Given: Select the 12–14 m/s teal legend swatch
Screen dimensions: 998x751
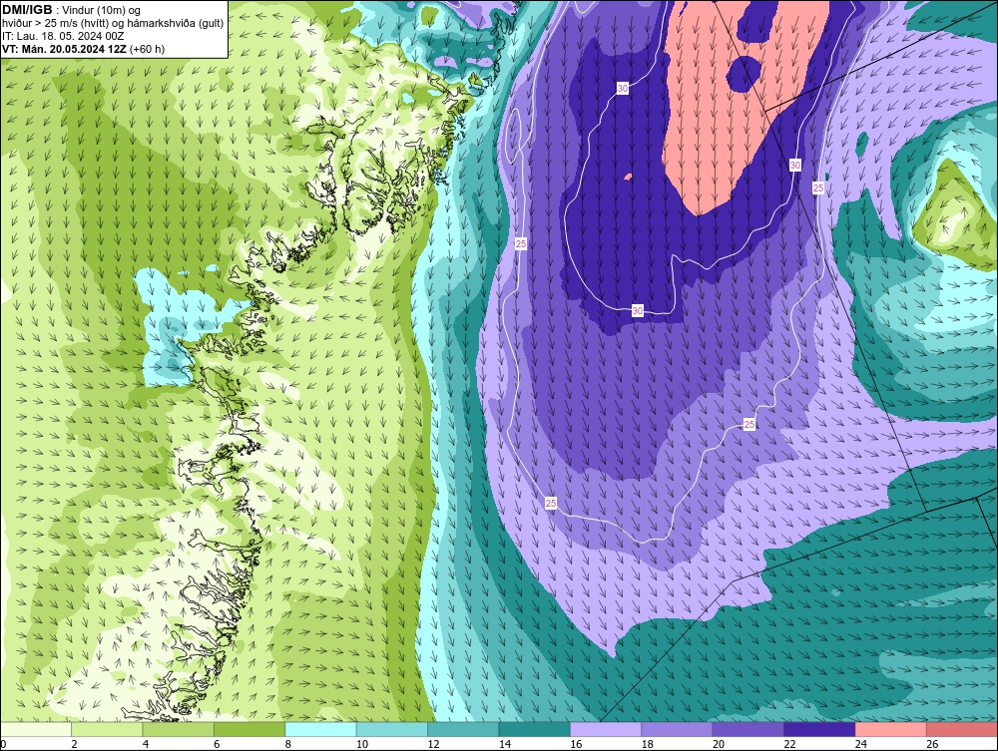Looking at the screenshot, I should [x=463, y=729].
